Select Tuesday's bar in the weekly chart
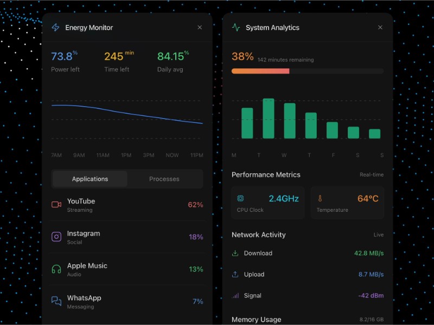 tap(267, 119)
